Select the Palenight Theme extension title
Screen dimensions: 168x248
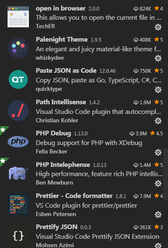pos(62,40)
